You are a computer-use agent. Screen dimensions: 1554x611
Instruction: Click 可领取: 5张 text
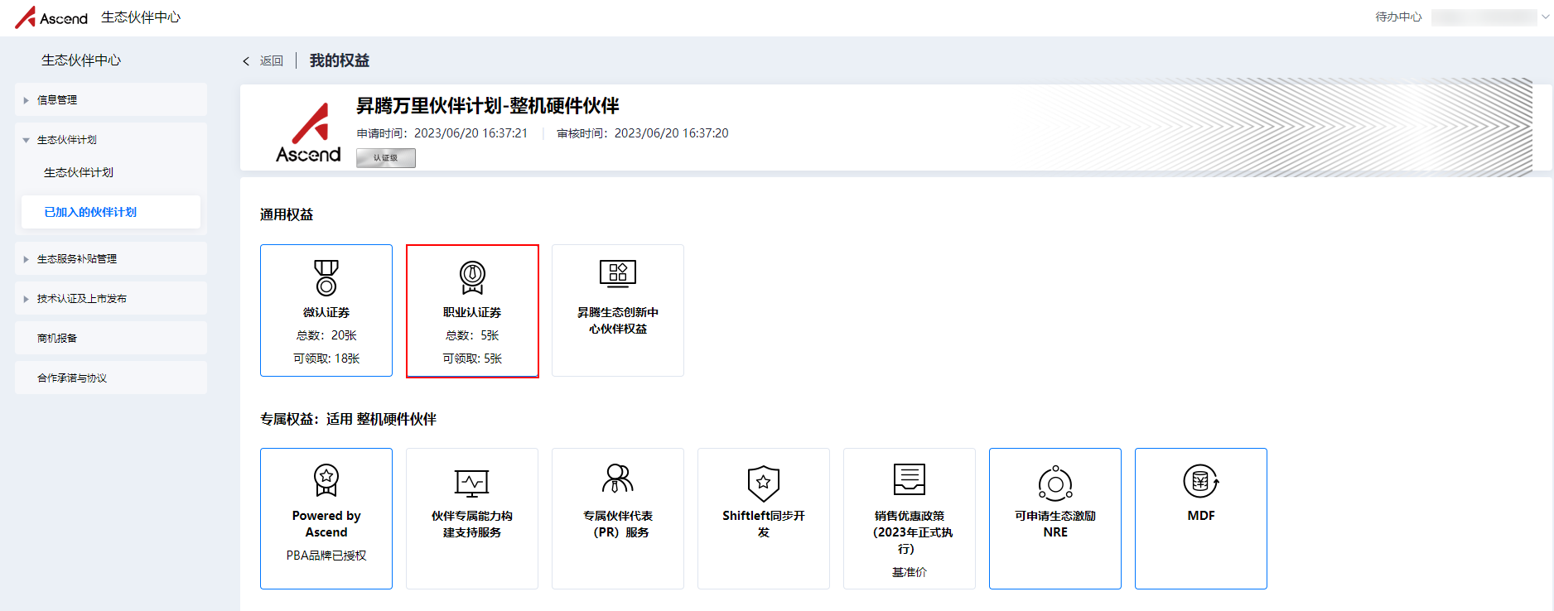pos(472,358)
